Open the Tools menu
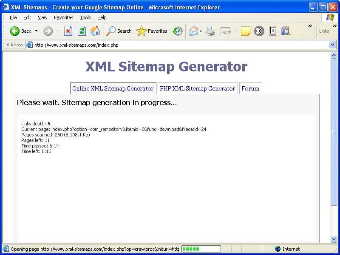 (85, 17)
